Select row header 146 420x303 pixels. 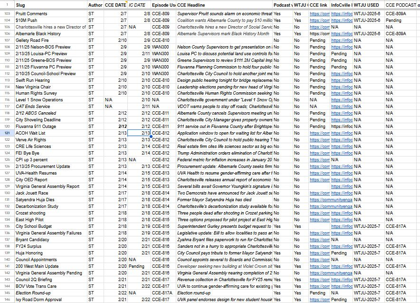click(x=7, y=300)
